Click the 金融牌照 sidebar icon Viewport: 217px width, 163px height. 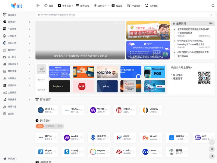tap(5, 92)
